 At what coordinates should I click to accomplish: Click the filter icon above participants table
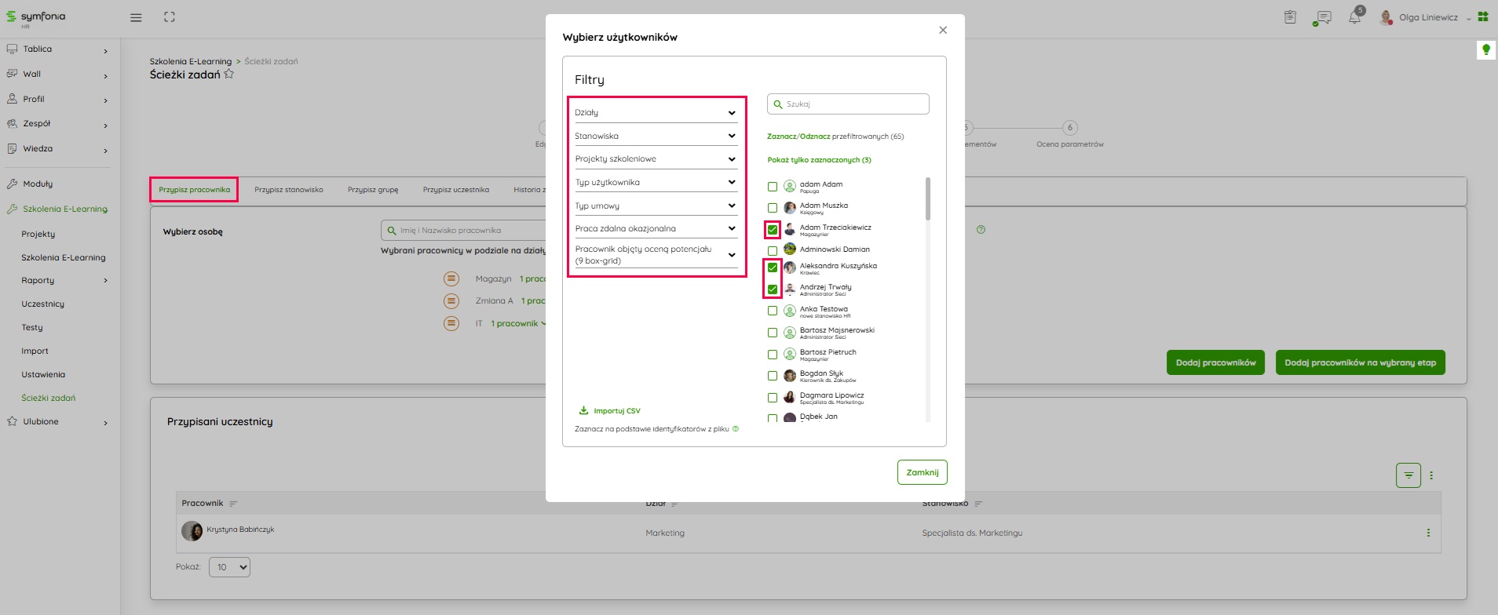[x=1408, y=475]
